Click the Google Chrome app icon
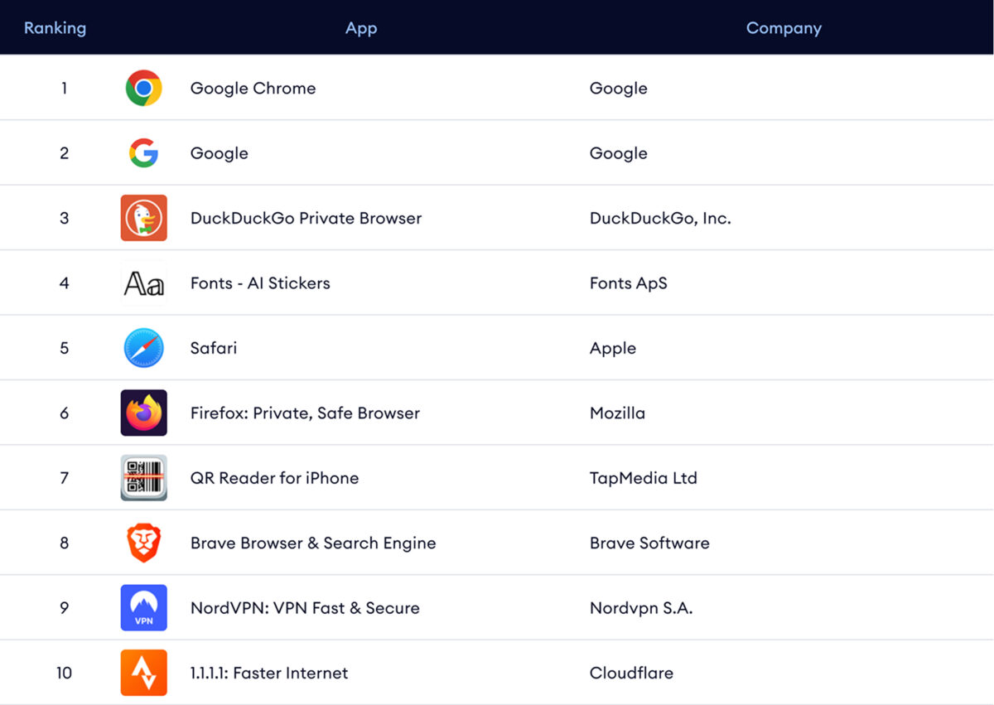This screenshot has width=994, height=705. [x=143, y=88]
